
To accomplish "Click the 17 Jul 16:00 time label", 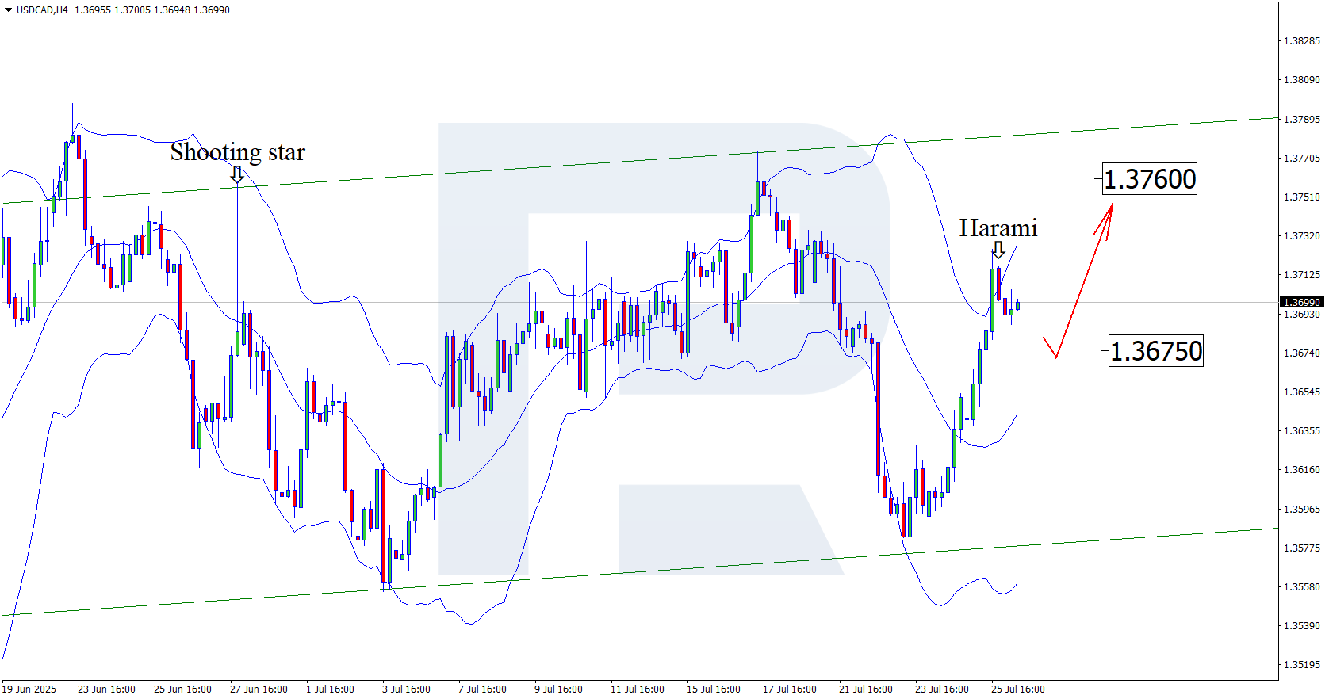I will tap(789, 689).
